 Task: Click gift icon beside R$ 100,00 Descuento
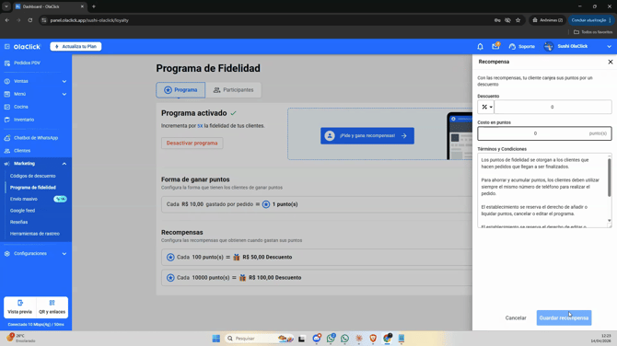coord(243,278)
